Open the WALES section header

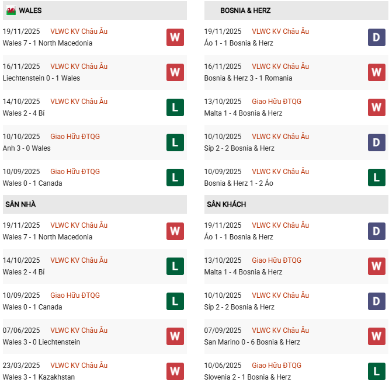[x=30, y=11]
